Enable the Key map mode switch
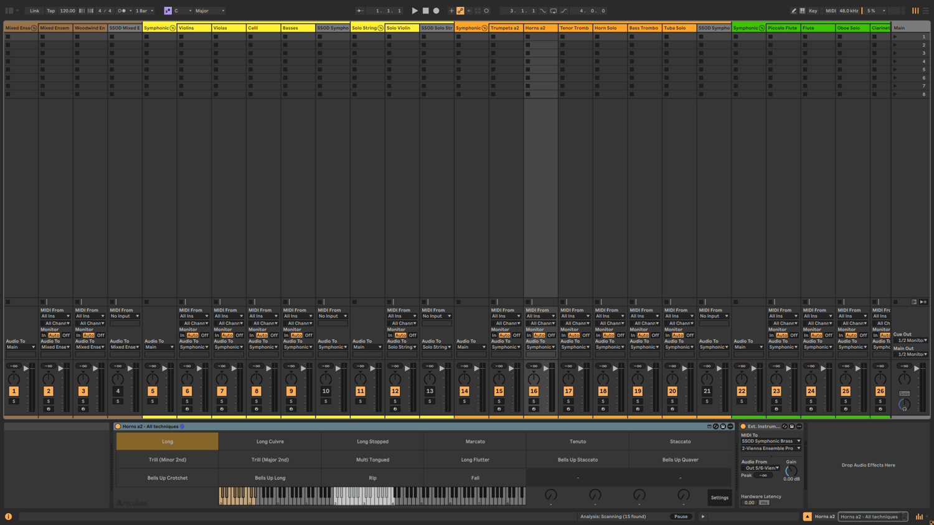Viewport: 934px width, 525px height. (813, 11)
